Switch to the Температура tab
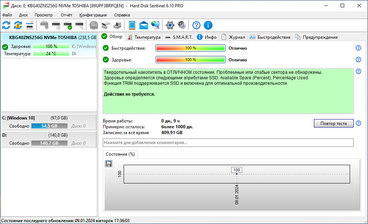The width and height of the screenshot is (368, 224). (x=144, y=37)
